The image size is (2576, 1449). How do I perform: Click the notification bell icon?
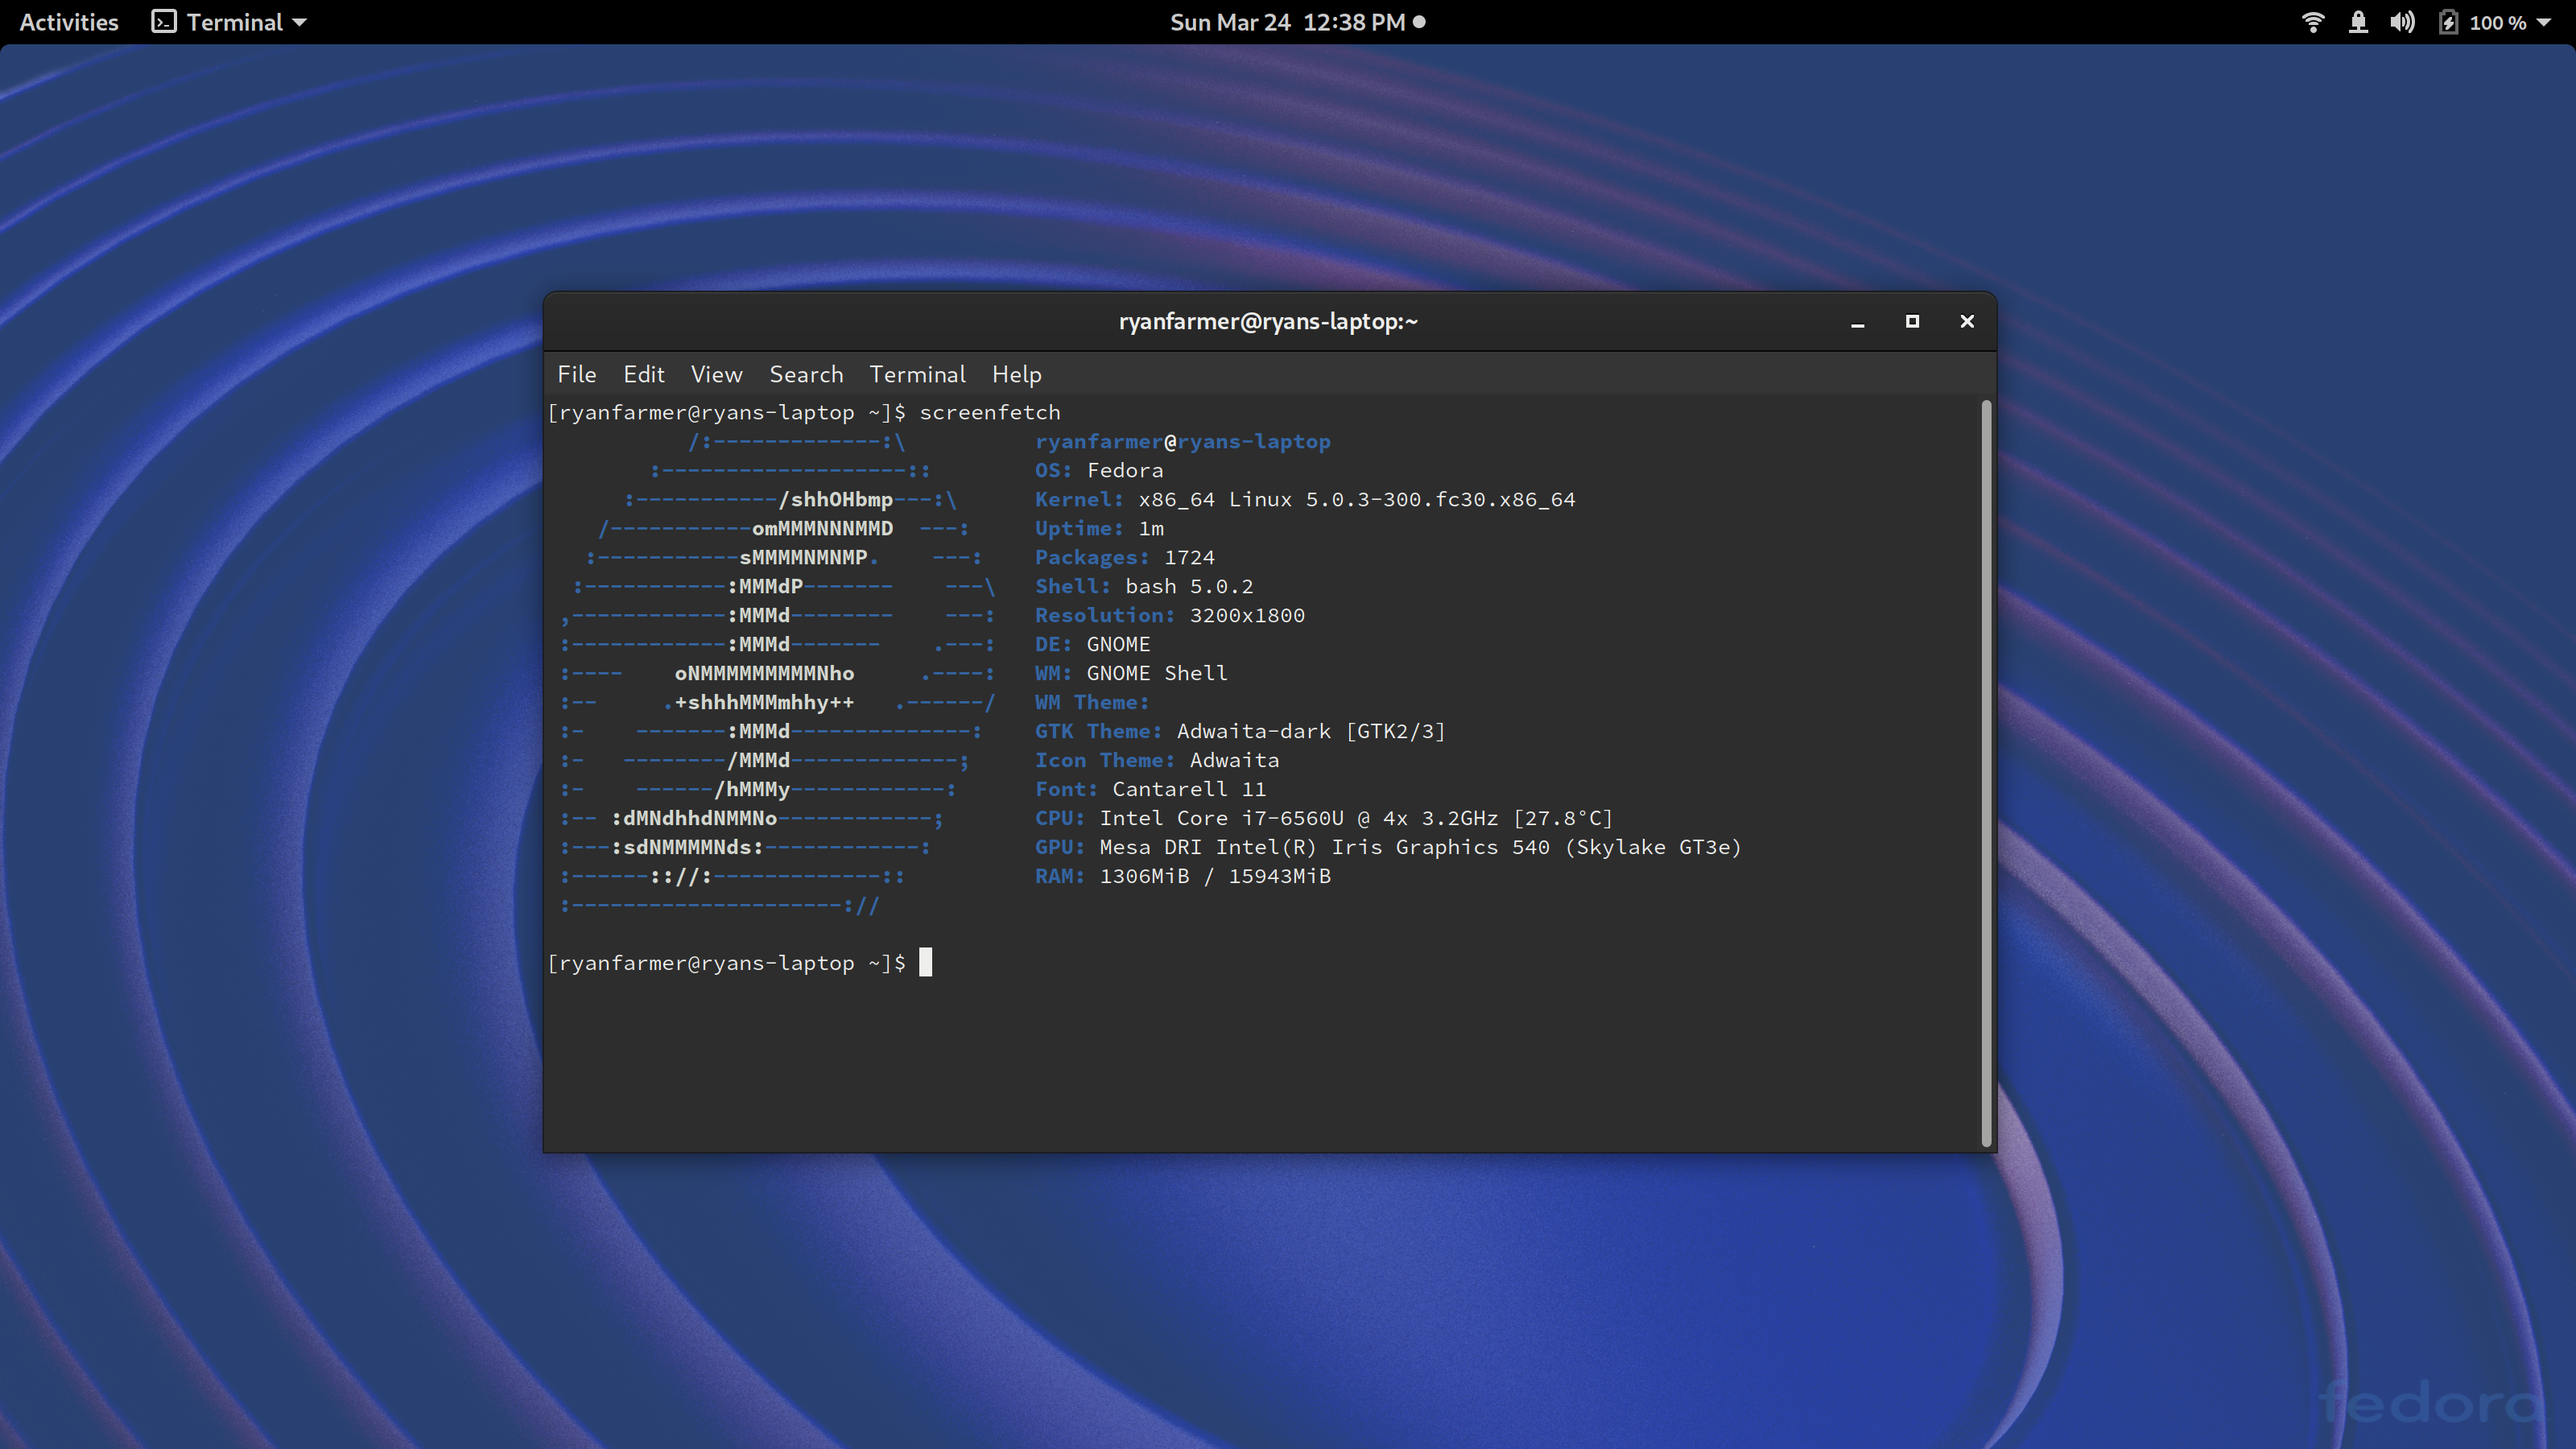pyautogui.click(x=2358, y=22)
